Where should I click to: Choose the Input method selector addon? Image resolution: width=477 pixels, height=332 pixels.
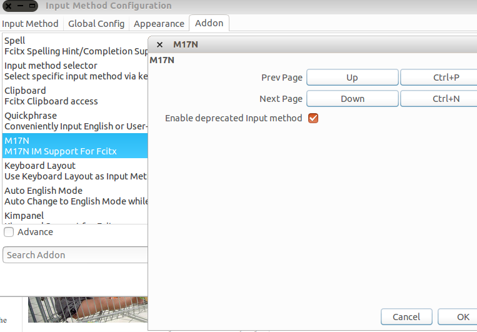point(75,71)
